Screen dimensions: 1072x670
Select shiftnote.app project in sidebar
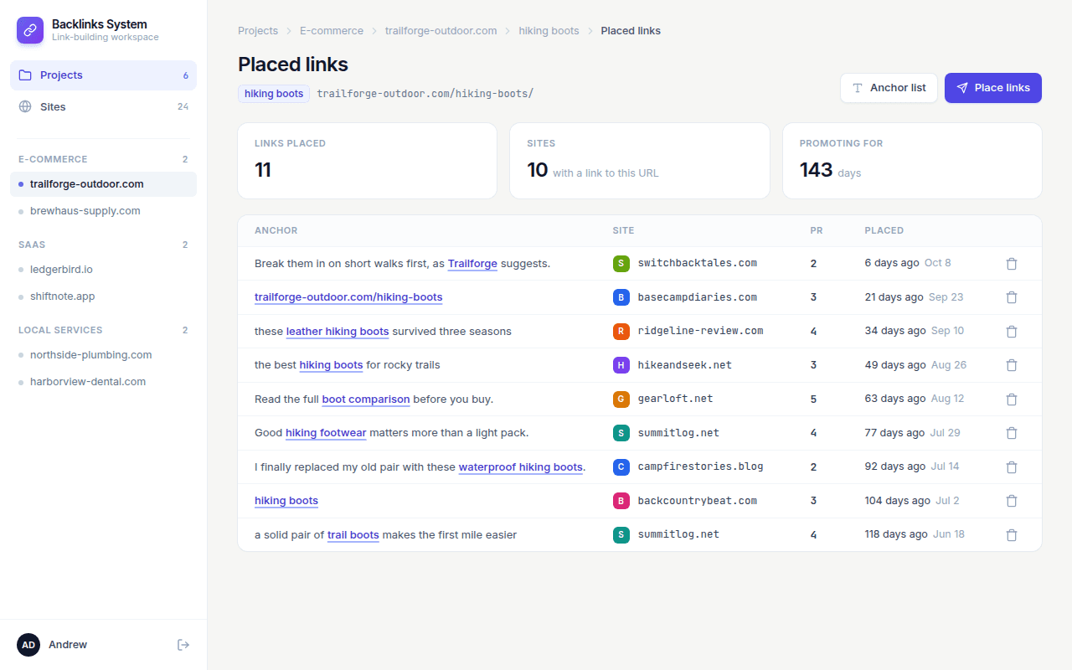pos(104,296)
